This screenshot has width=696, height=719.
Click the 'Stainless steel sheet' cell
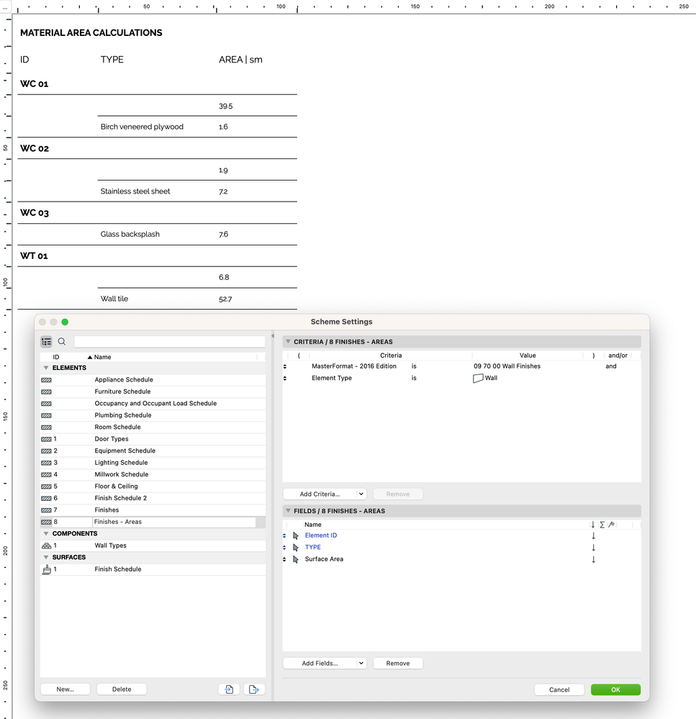pos(135,191)
